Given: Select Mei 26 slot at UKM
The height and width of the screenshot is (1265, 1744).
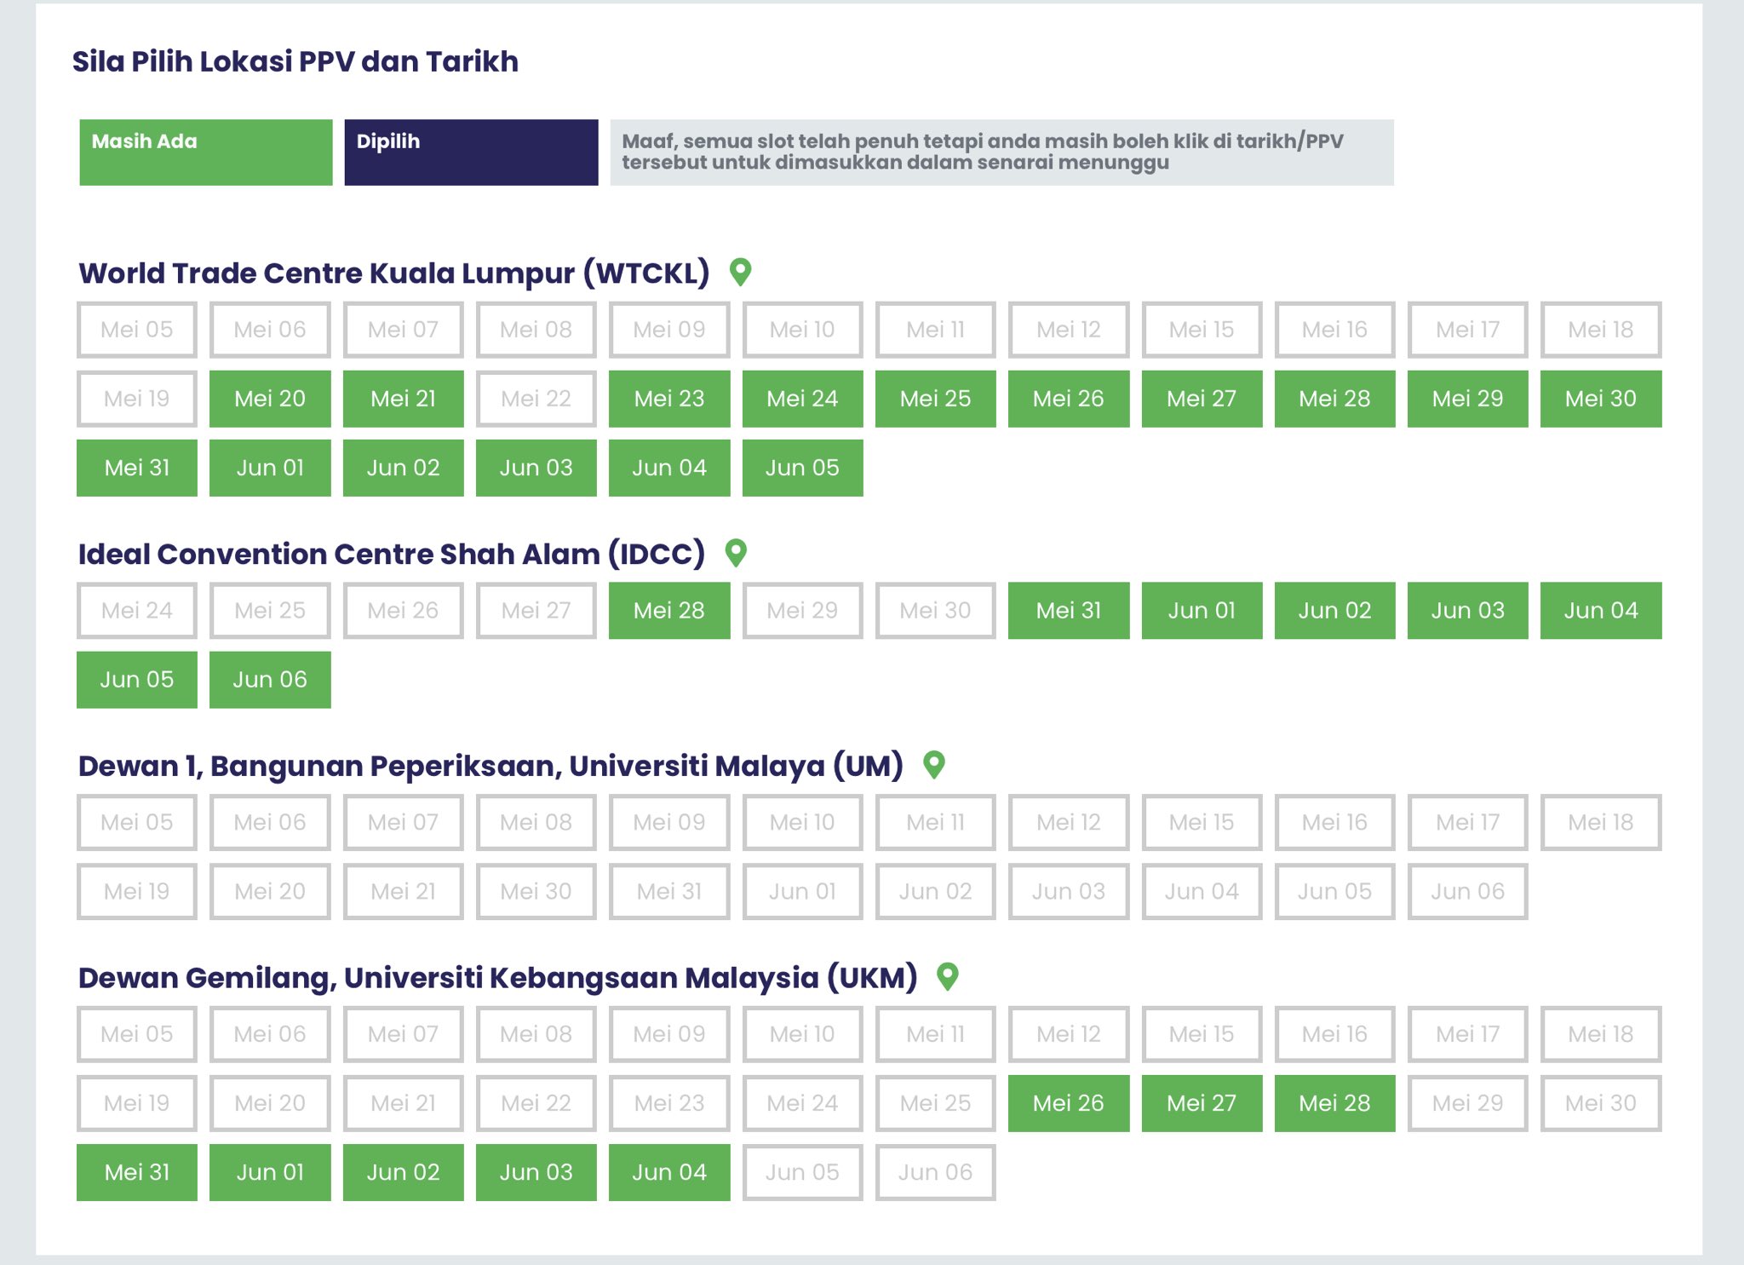Looking at the screenshot, I should tap(1068, 1103).
